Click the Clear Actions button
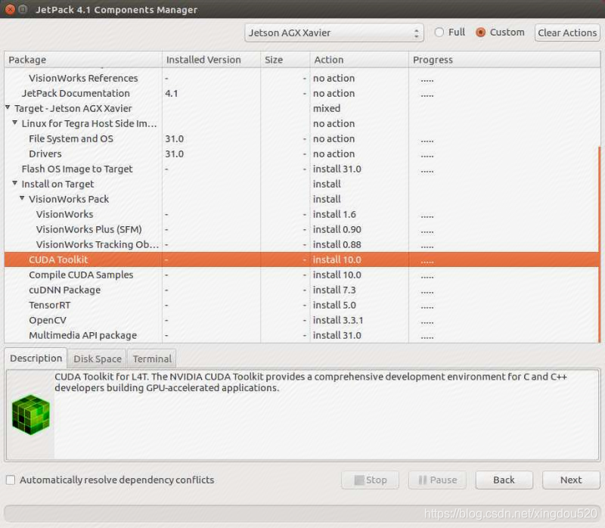The image size is (605, 528). (567, 33)
